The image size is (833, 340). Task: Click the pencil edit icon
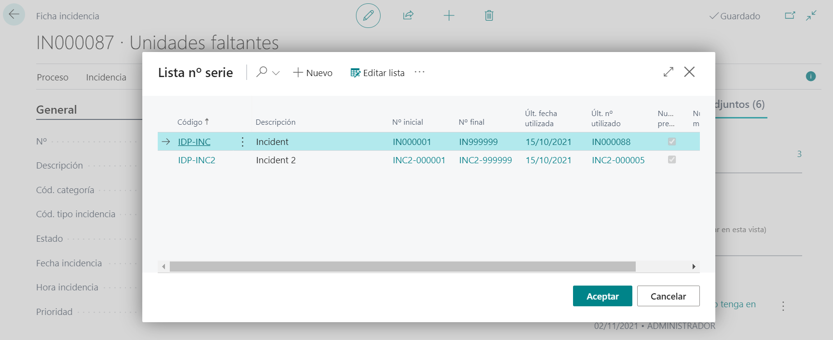(368, 16)
